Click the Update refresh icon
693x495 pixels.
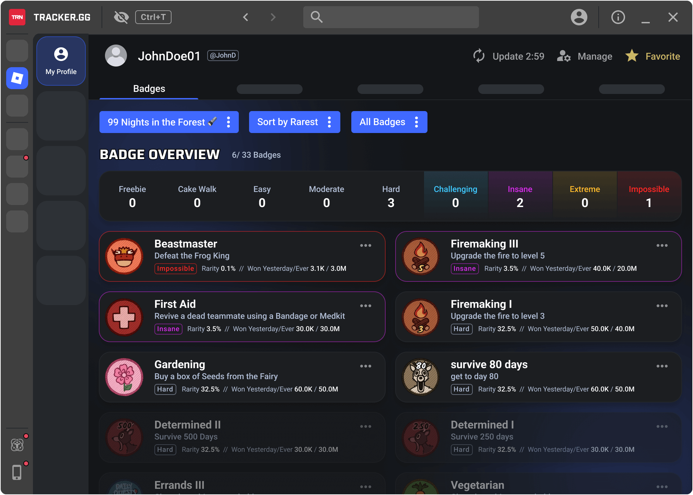479,56
